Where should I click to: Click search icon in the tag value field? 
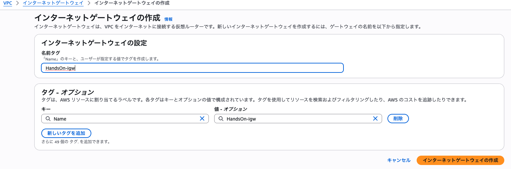pyautogui.click(x=221, y=119)
